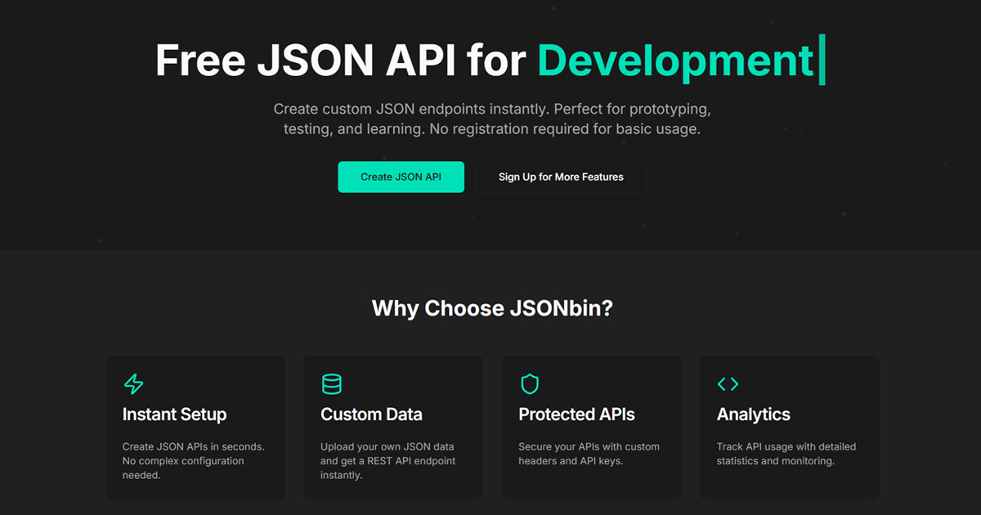Click the blinking green cursor after Development
This screenshot has height=515, width=981.
(822, 59)
